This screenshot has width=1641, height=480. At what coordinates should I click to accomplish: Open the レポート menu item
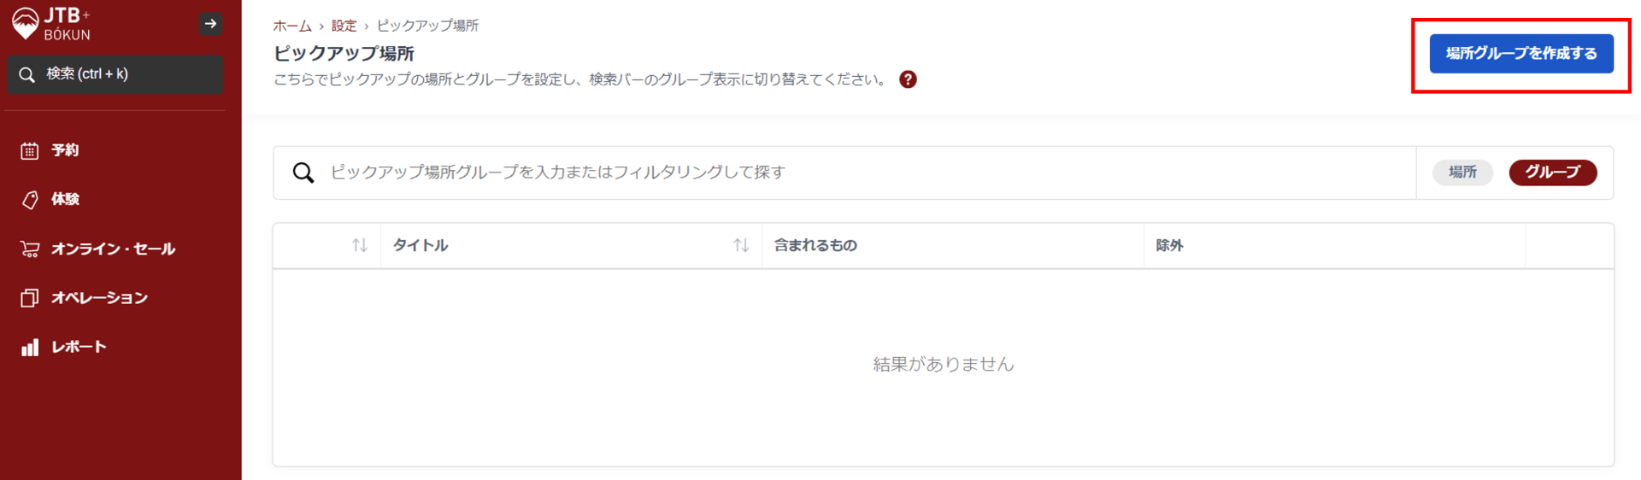coord(79,347)
